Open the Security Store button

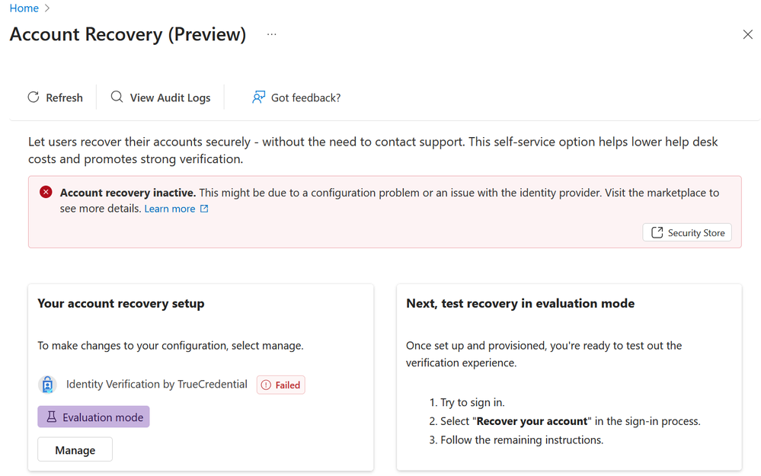point(687,233)
